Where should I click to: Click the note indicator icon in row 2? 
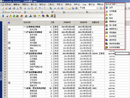(x=9, y=30)
